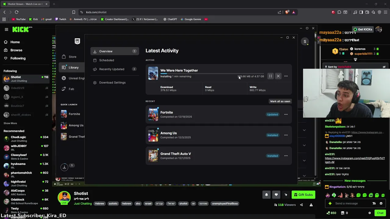390x219 pixels.
Task: Open Fab in launcher sidebar
Action: tap(68, 89)
